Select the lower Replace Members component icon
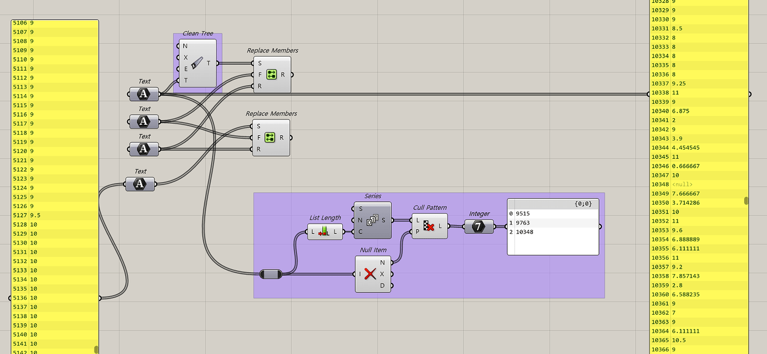Viewport: 767px width, 354px height. (x=270, y=138)
